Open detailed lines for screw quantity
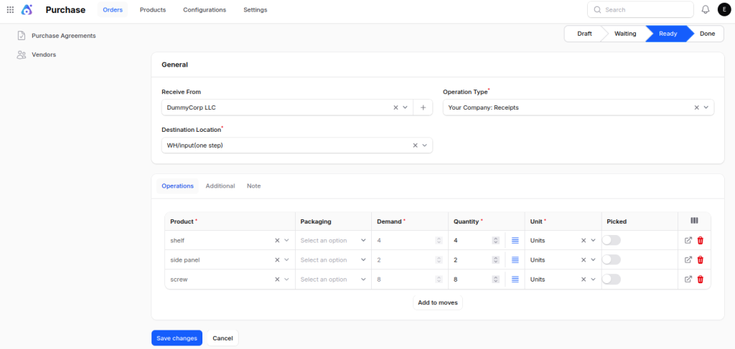 (x=515, y=279)
